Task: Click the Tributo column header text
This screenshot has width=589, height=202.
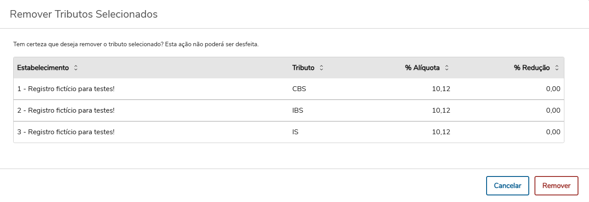Action: tap(303, 68)
